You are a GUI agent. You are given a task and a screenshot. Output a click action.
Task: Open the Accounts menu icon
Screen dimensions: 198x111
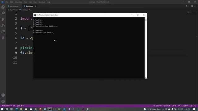pos(3,95)
